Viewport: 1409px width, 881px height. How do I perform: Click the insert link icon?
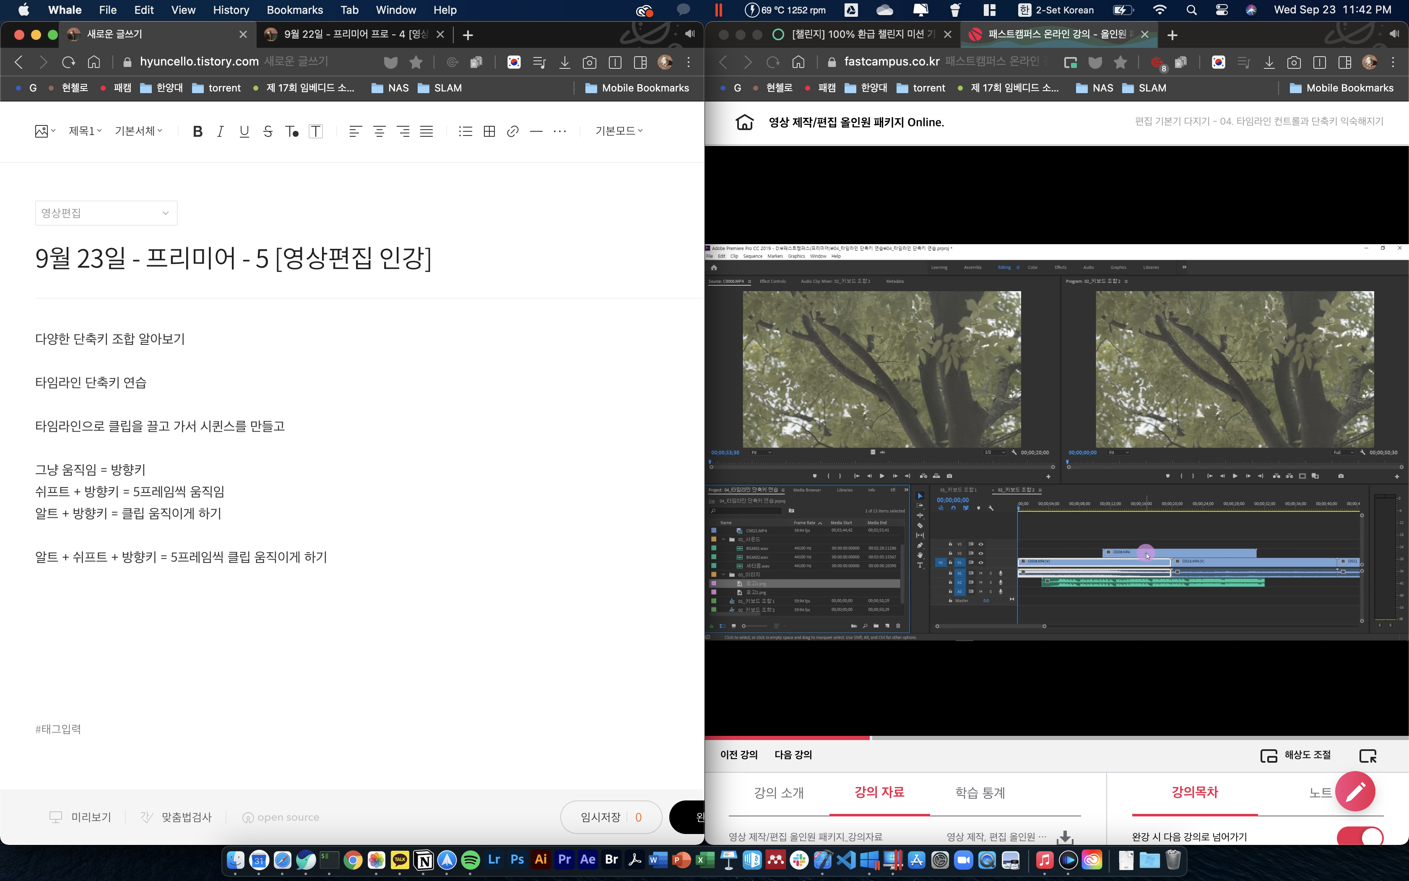512,131
